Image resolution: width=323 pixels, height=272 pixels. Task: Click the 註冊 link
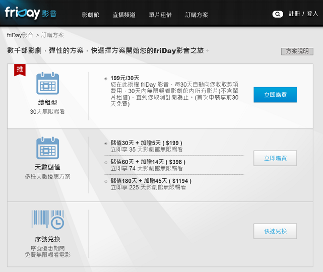294,14
